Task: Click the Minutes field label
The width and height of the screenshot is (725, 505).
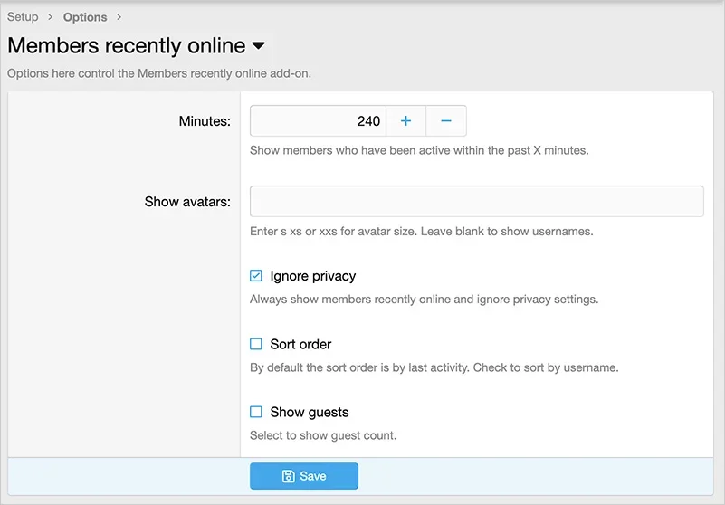Action: [205, 121]
